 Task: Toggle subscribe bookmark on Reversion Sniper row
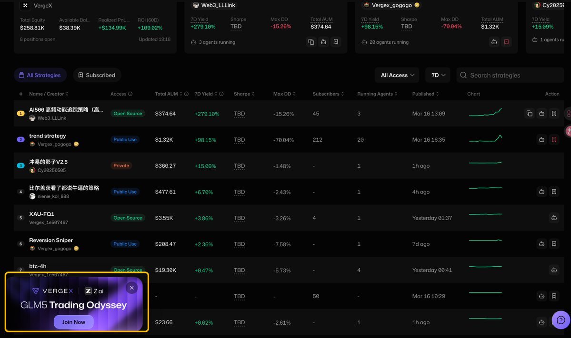click(x=554, y=244)
